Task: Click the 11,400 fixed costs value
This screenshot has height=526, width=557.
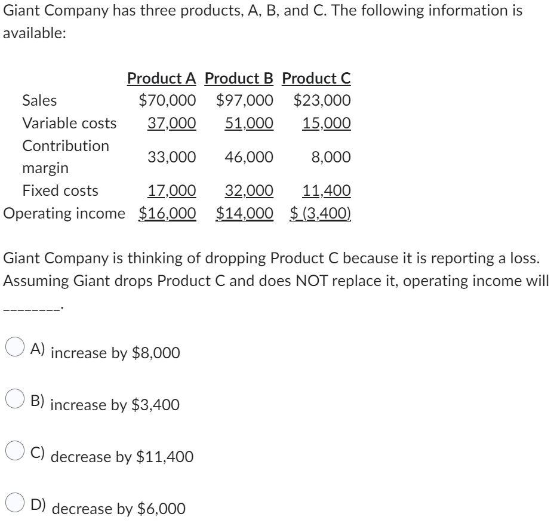Action: [327, 190]
